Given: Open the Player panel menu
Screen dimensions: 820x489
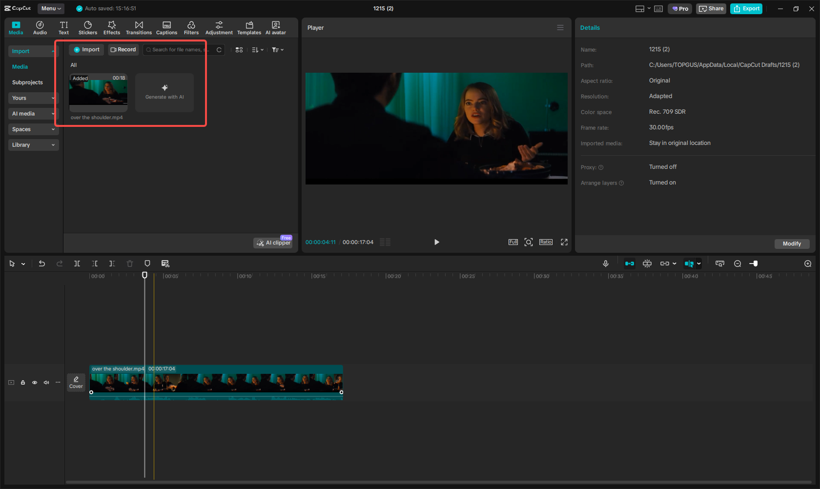Looking at the screenshot, I should point(560,28).
